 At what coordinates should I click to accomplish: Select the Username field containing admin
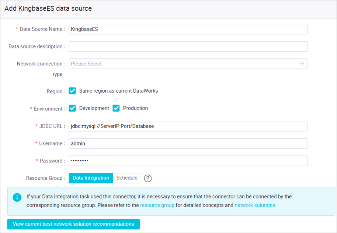pos(188,143)
